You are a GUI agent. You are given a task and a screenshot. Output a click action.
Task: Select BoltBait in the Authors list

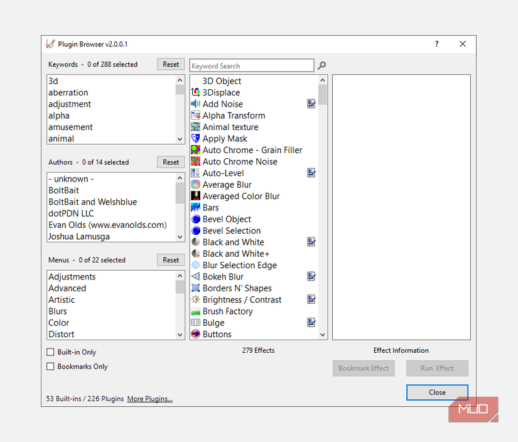(x=65, y=190)
